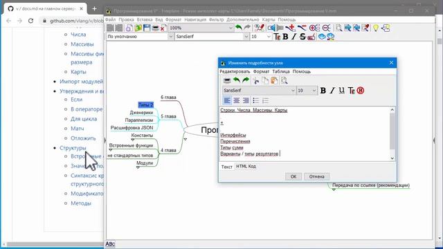Align text left in details dialog
Image resolution: width=443 pixels, height=249 pixels.
[227, 100]
